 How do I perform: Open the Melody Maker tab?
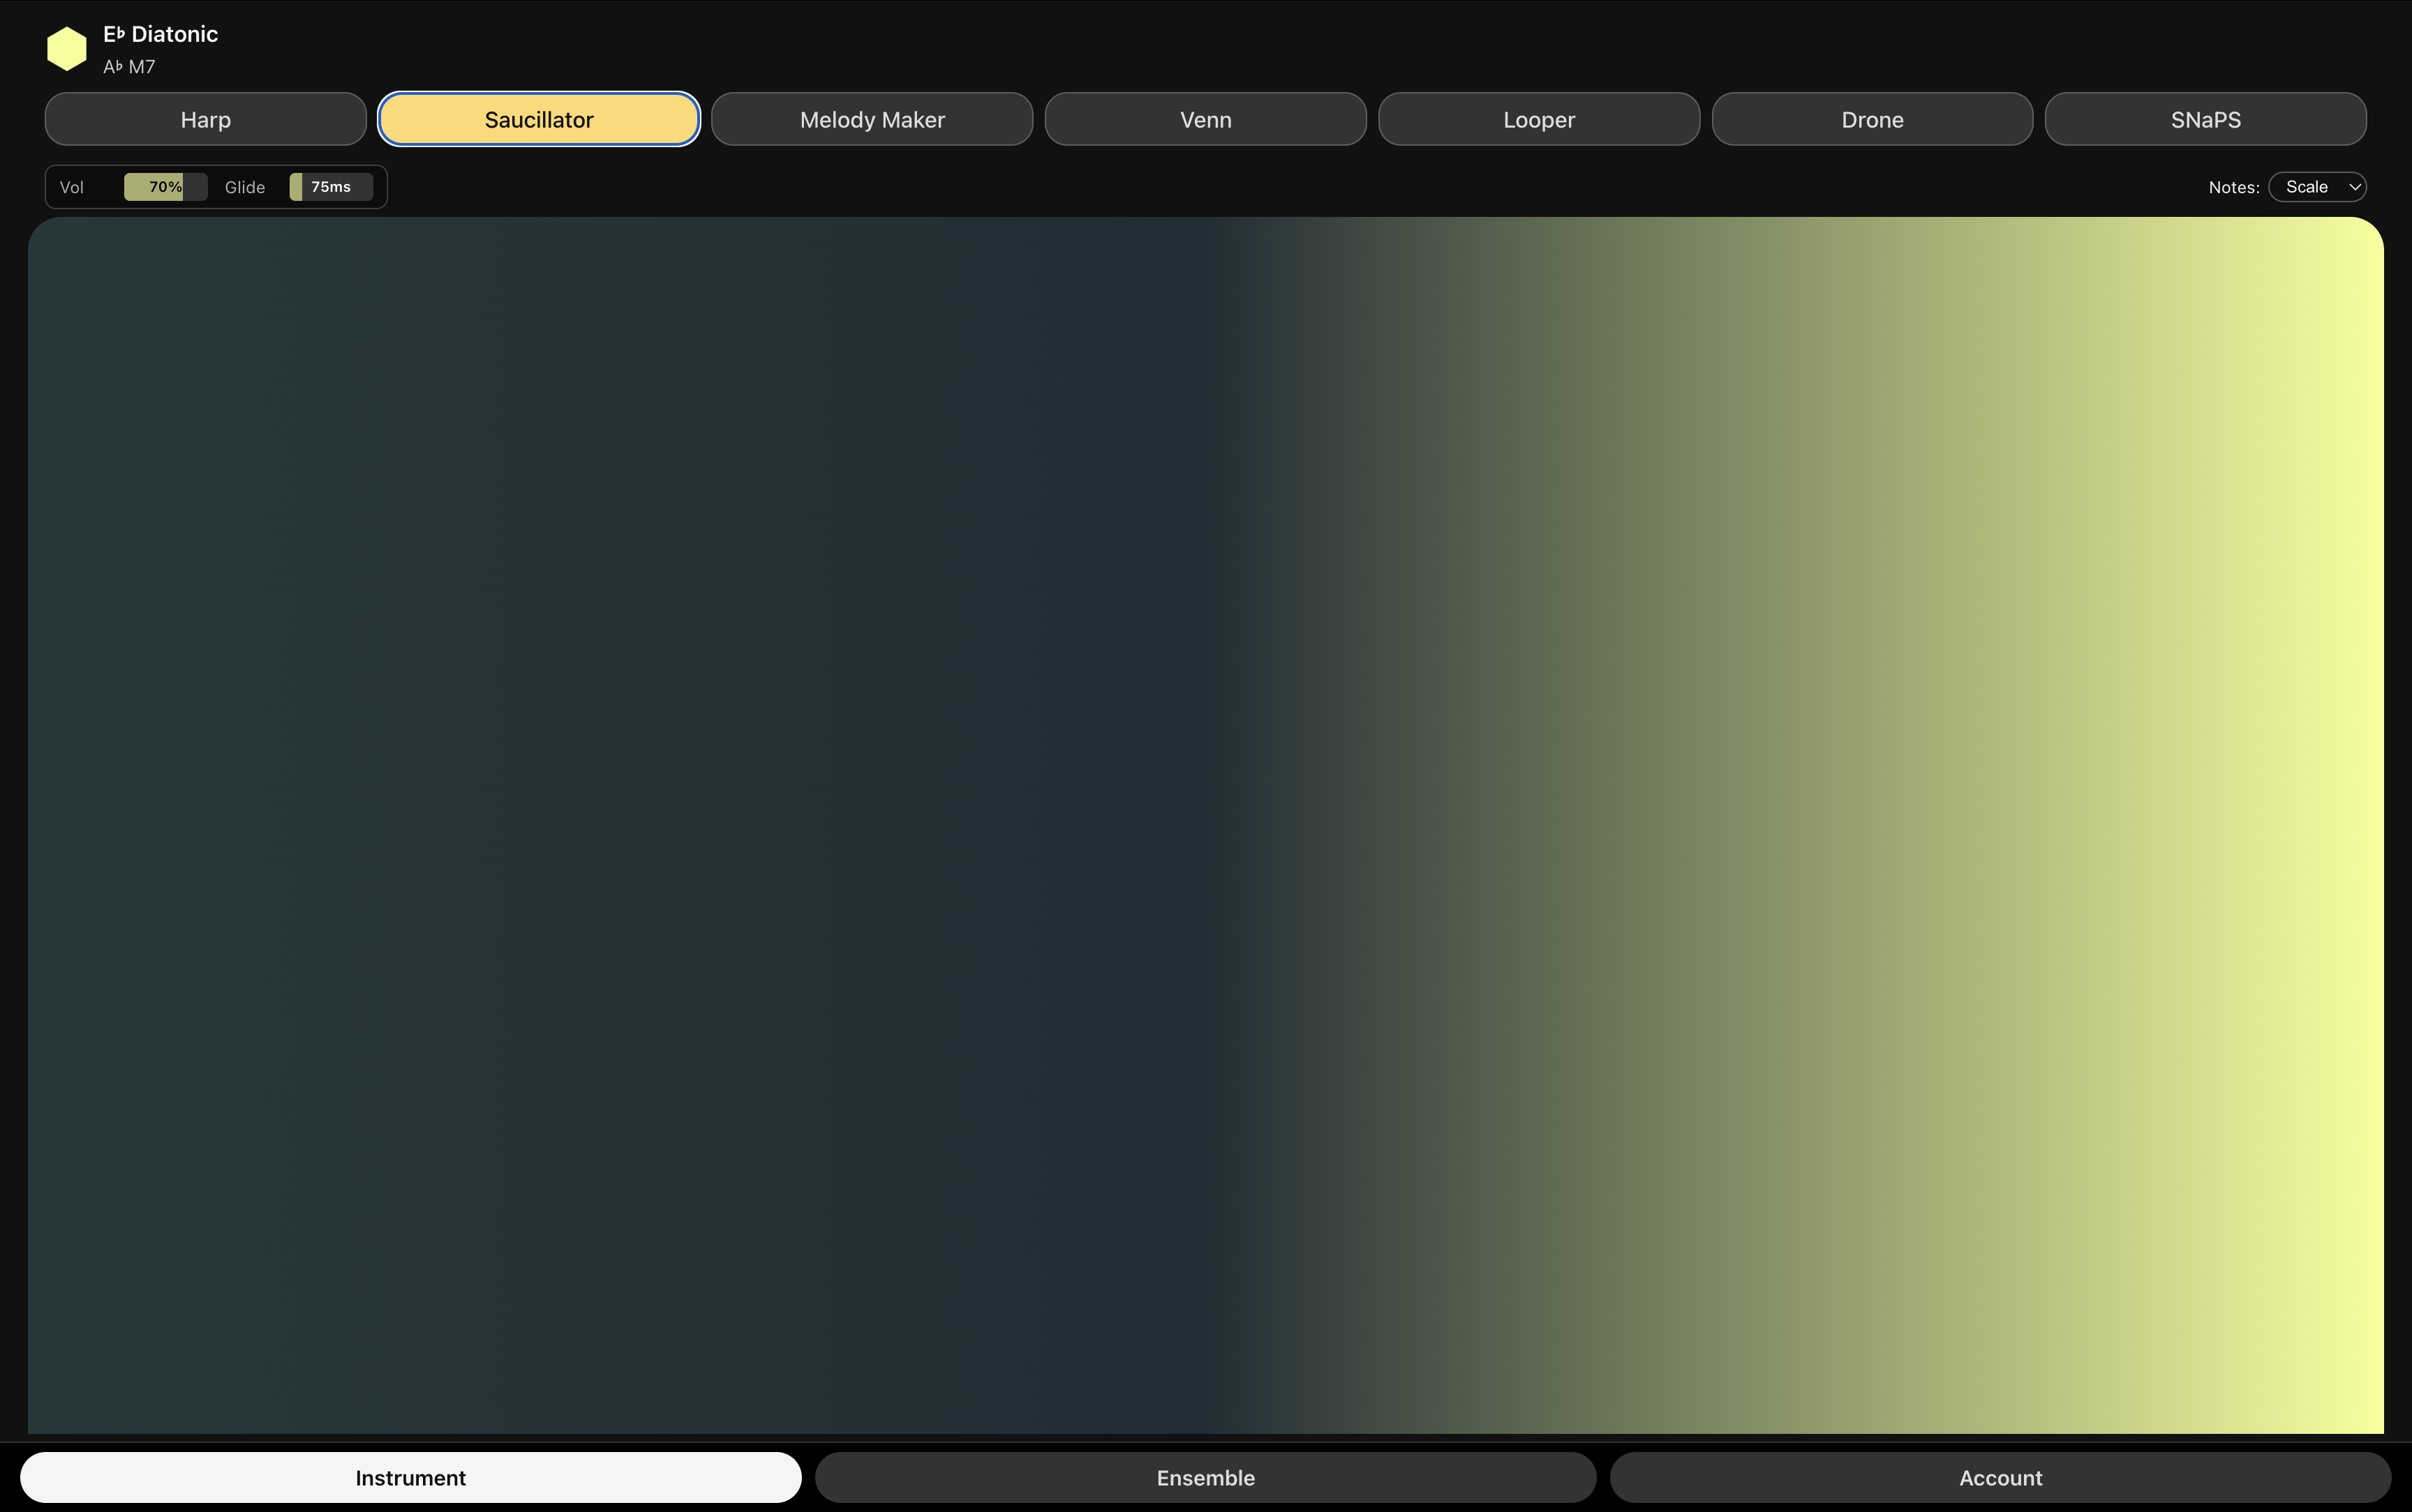[872, 120]
